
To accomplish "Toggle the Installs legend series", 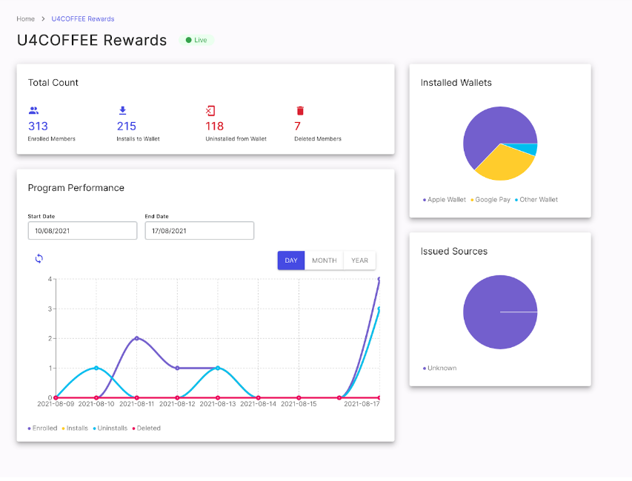I will [75, 428].
